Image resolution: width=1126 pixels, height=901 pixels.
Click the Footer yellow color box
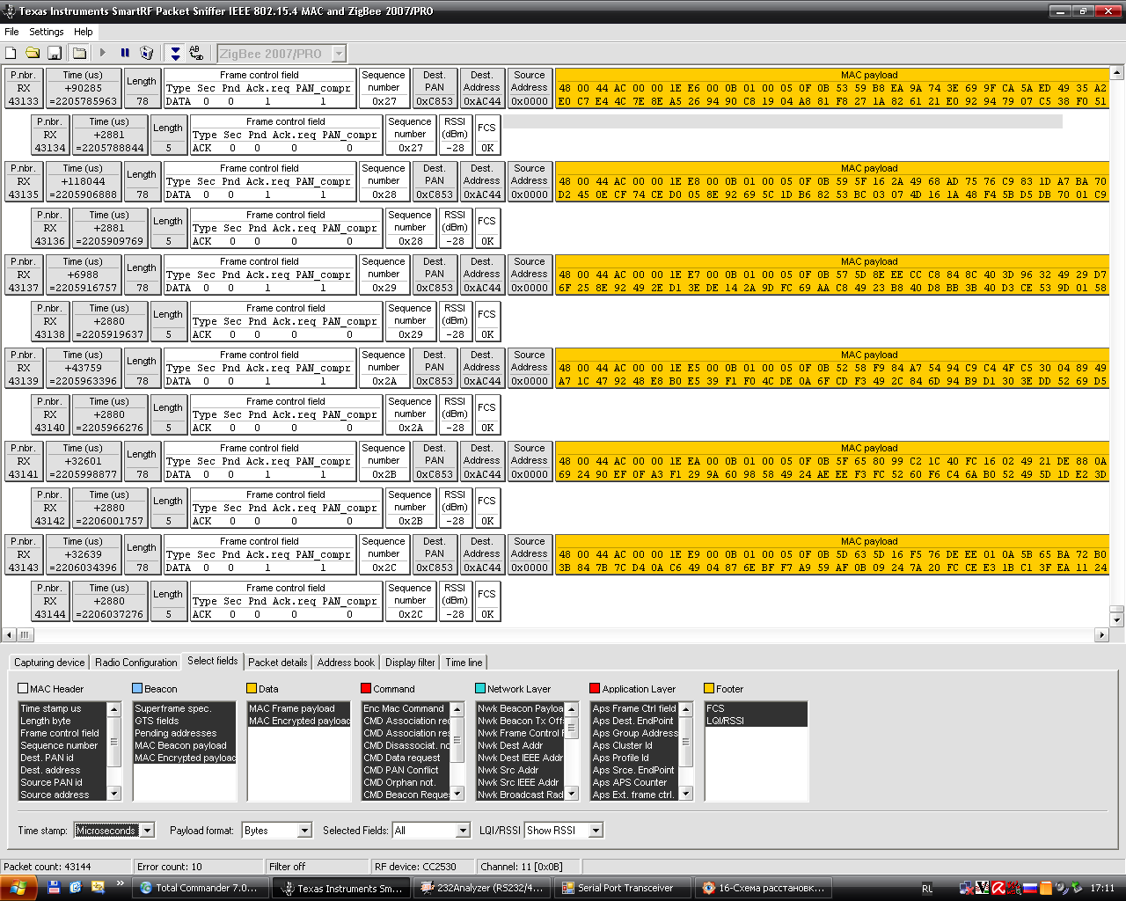[709, 688]
